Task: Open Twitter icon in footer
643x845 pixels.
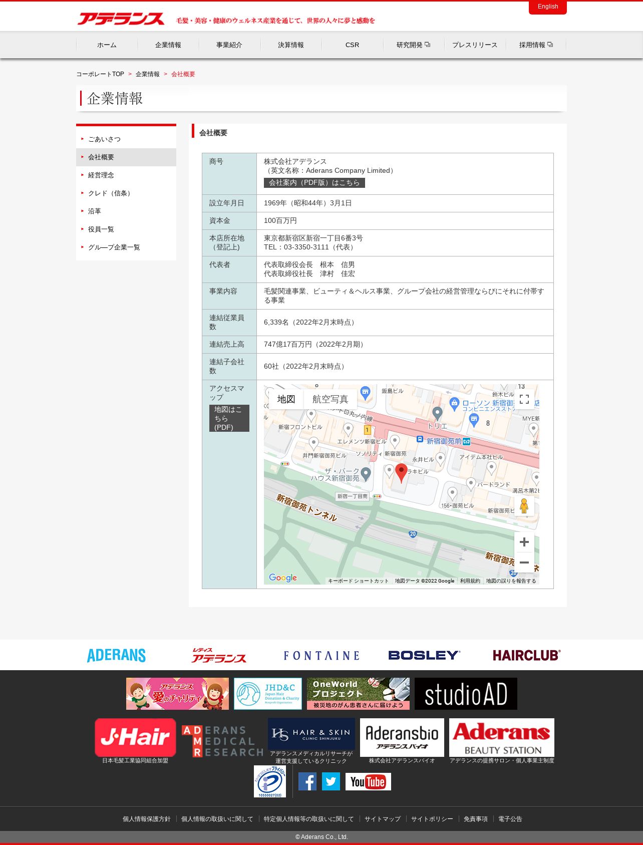Action: click(331, 781)
